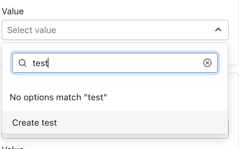Focus the search box via the magnifying glass
The width and height of the screenshot is (239, 149).
coord(22,63)
